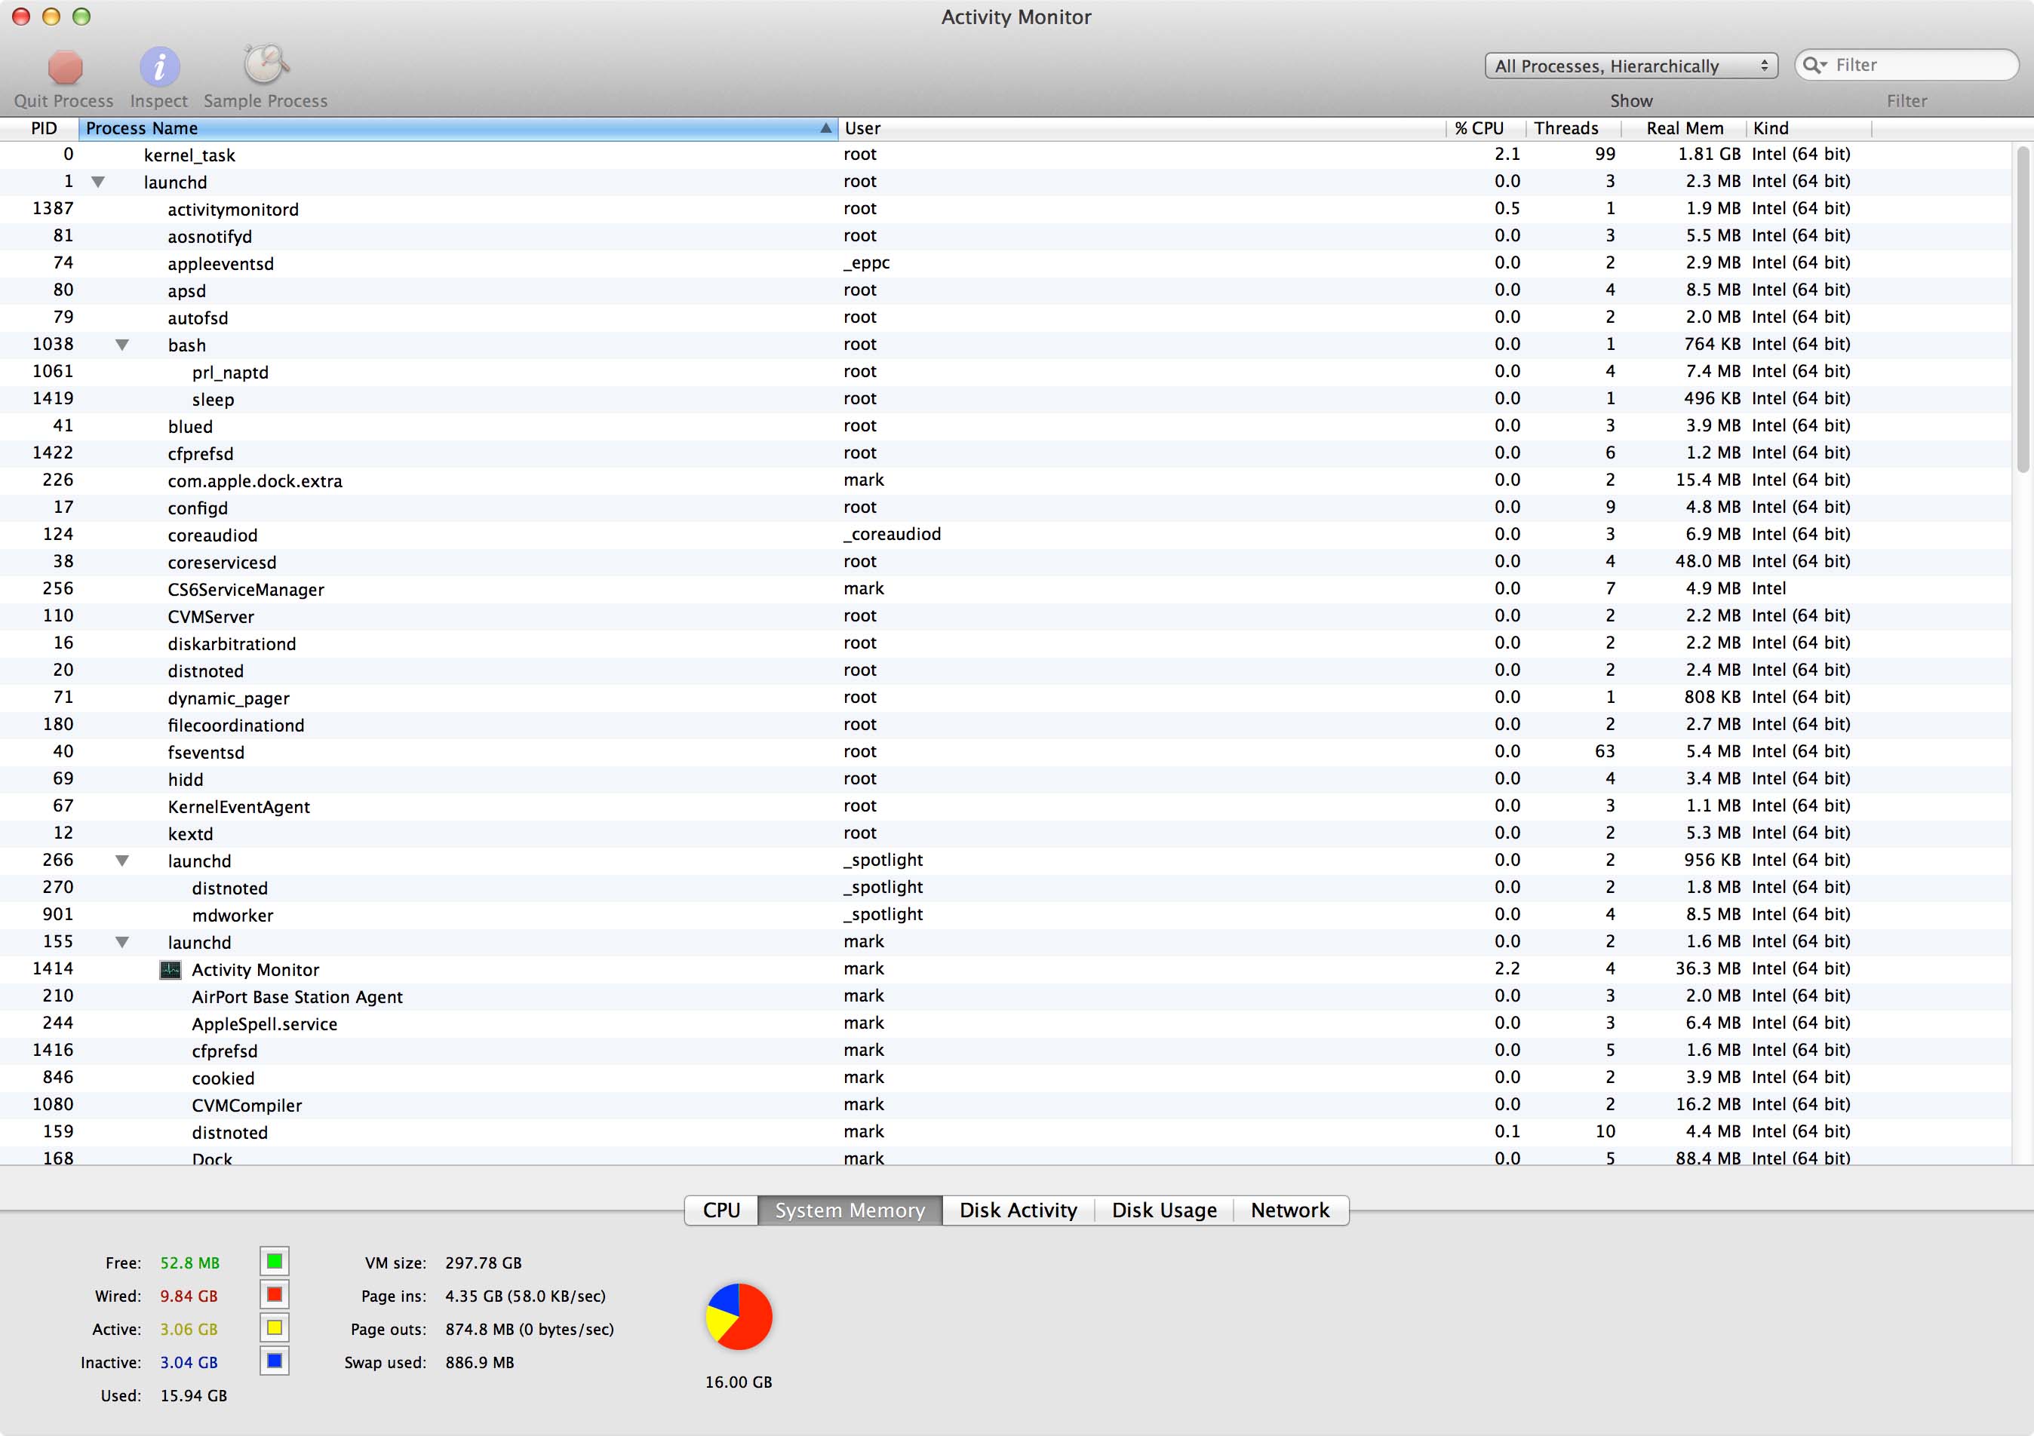Viewport: 2034px width, 1436px height.
Task: Select cfprefsd with PID 1422
Action: [x=1006, y=453]
